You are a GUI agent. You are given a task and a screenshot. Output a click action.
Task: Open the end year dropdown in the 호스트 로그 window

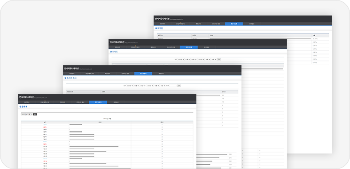point(150,85)
